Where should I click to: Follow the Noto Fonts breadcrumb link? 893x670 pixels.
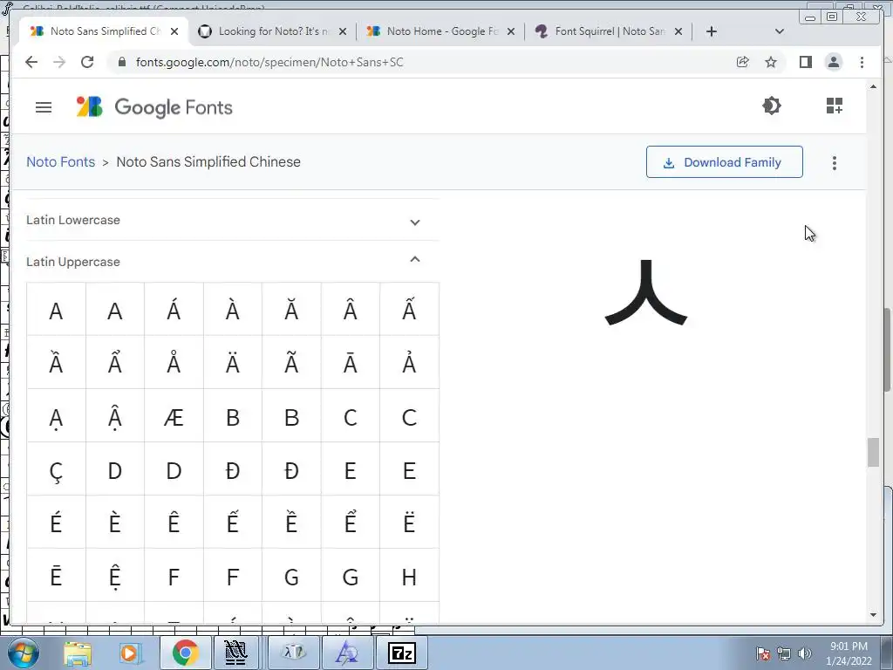point(60,161)
